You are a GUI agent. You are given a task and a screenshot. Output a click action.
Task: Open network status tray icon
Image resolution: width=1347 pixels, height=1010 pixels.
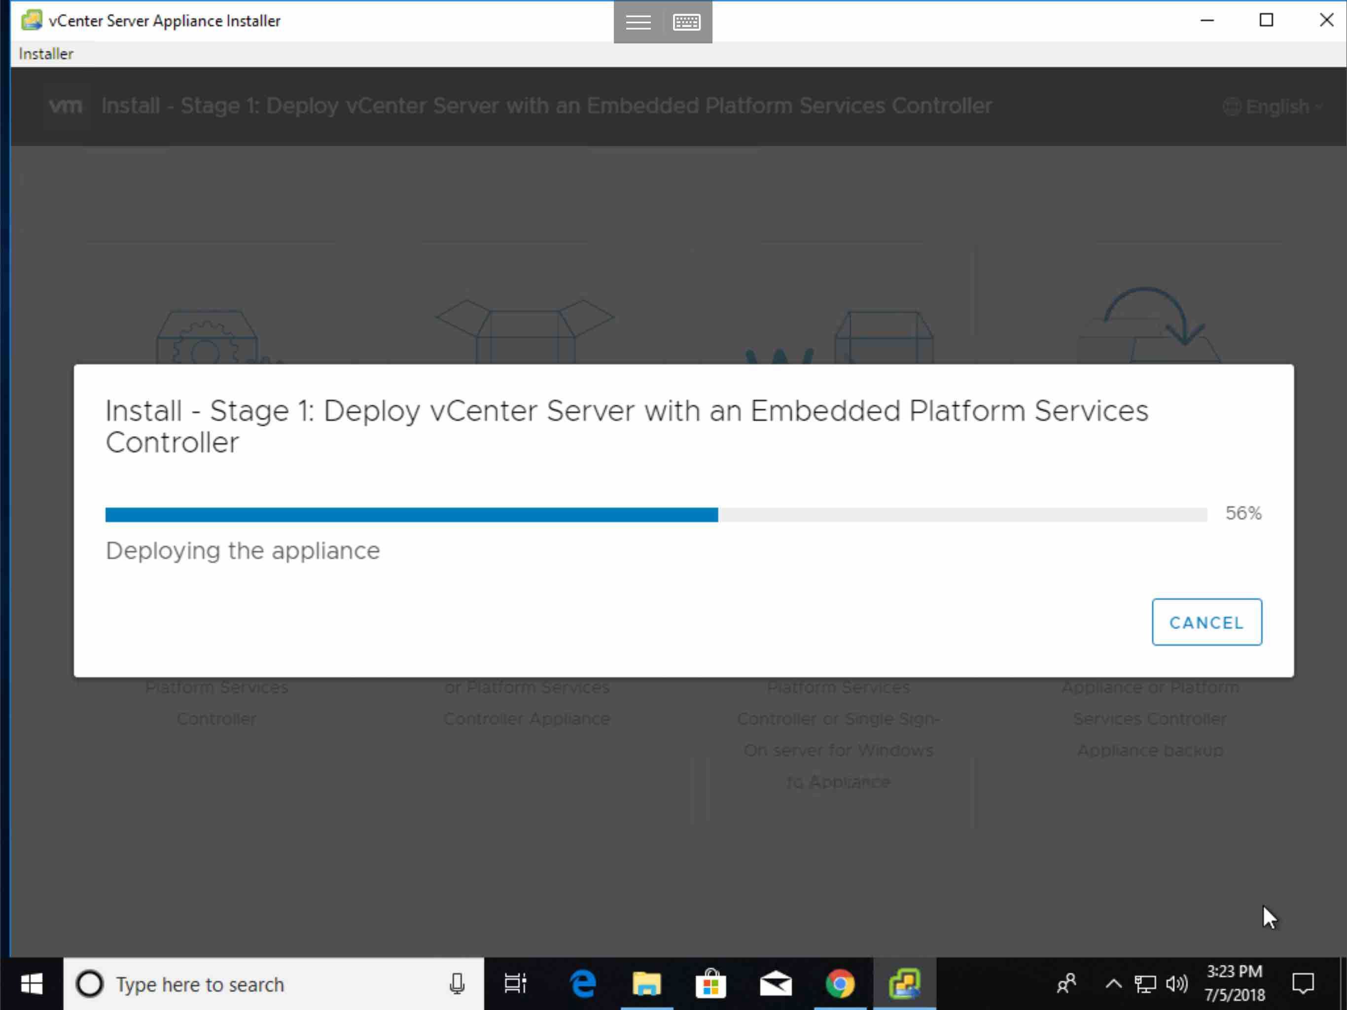click(x=1145, y=984)
